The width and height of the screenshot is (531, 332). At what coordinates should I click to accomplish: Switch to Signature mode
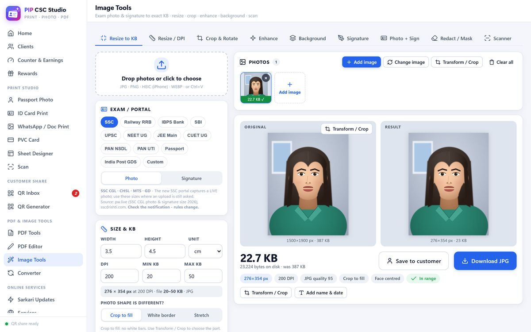tap(192, 178)
